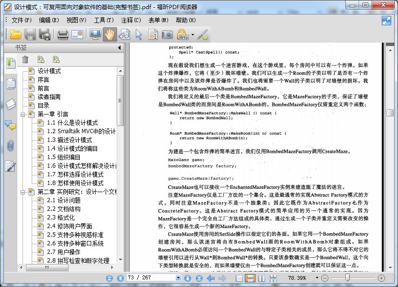Go to previous page button
398x287 pixels.
(121, 278)
